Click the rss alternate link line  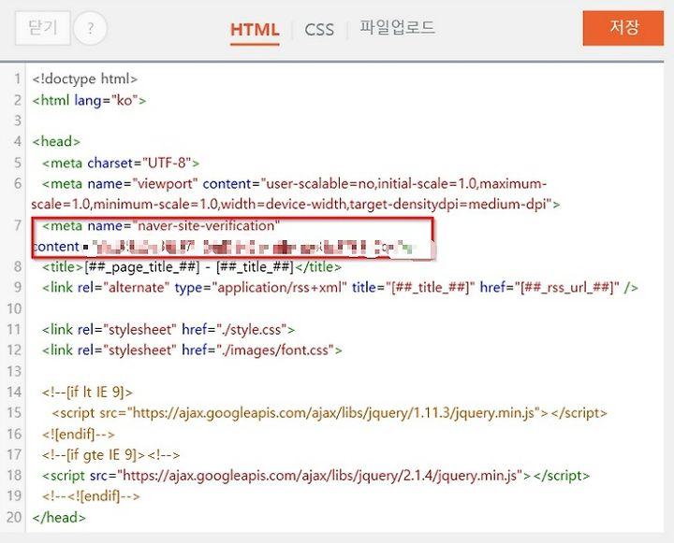pyautogui.click(x=340, y=288)
